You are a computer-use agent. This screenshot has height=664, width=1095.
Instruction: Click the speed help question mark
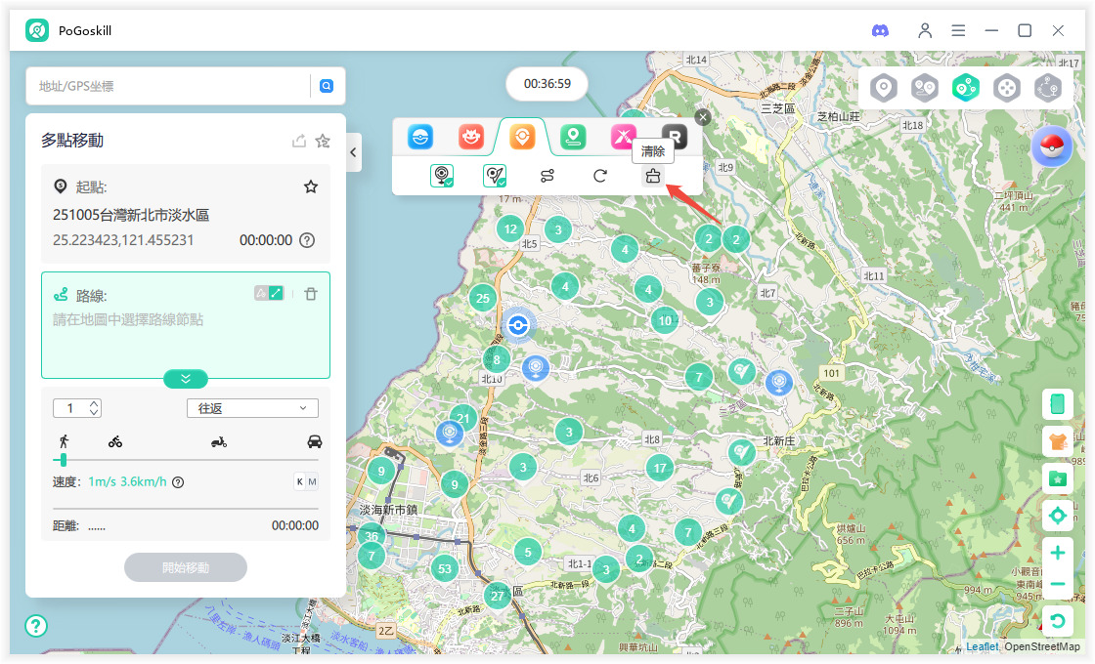click(178, 482)
